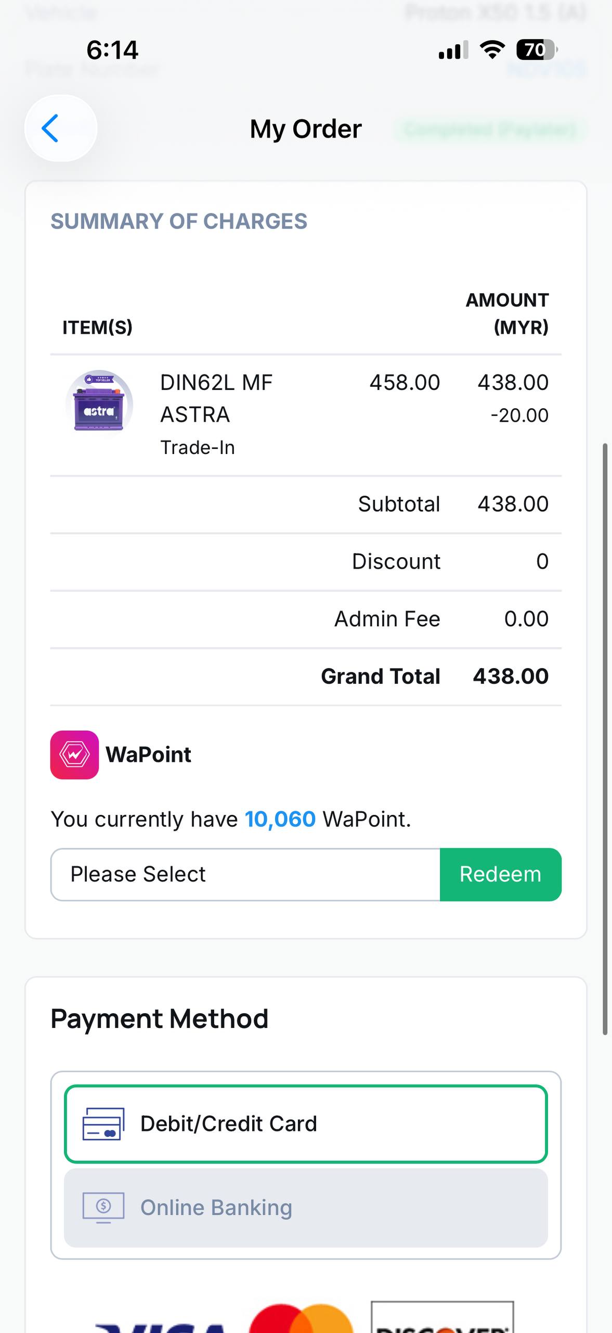Select Debit/Credit Card payment method
This screenshot has height=1333, width=612.
pyautogui.click(x=306, y=1124)
